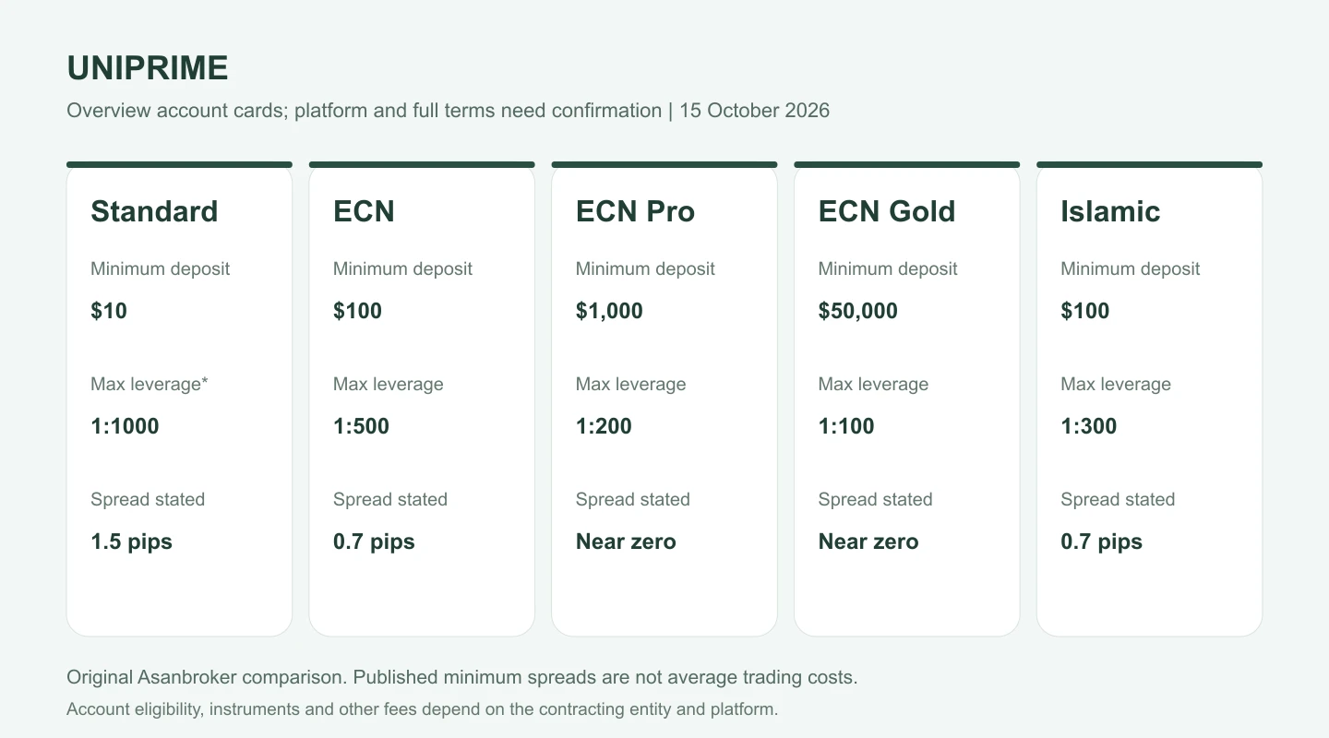Select the Standard account card title

tap(154, 211)
